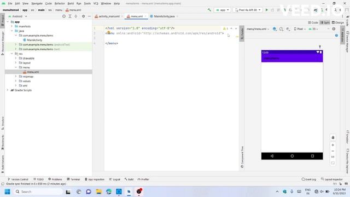Viewport: 350px width, 197px height.
Task: Open the App Inspection tool window
Action: pyautogui.click(x=95, y=179)
